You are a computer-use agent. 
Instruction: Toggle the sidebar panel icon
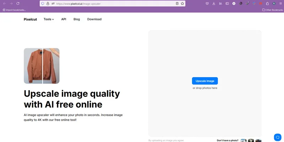pos(227,4)
